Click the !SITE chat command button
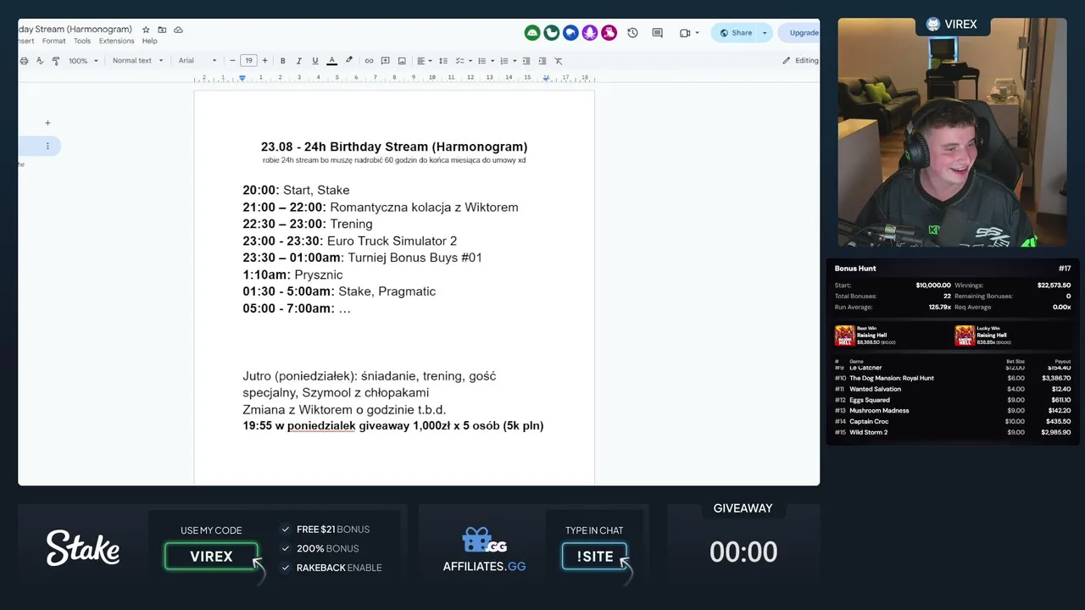The height and width of the screenshot is (610, 1085). 594,557
